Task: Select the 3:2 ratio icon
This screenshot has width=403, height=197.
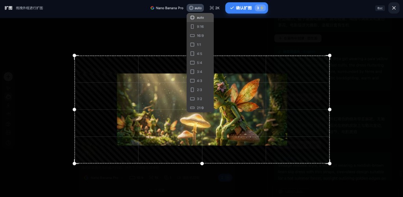Action: [x=192, y=99]
